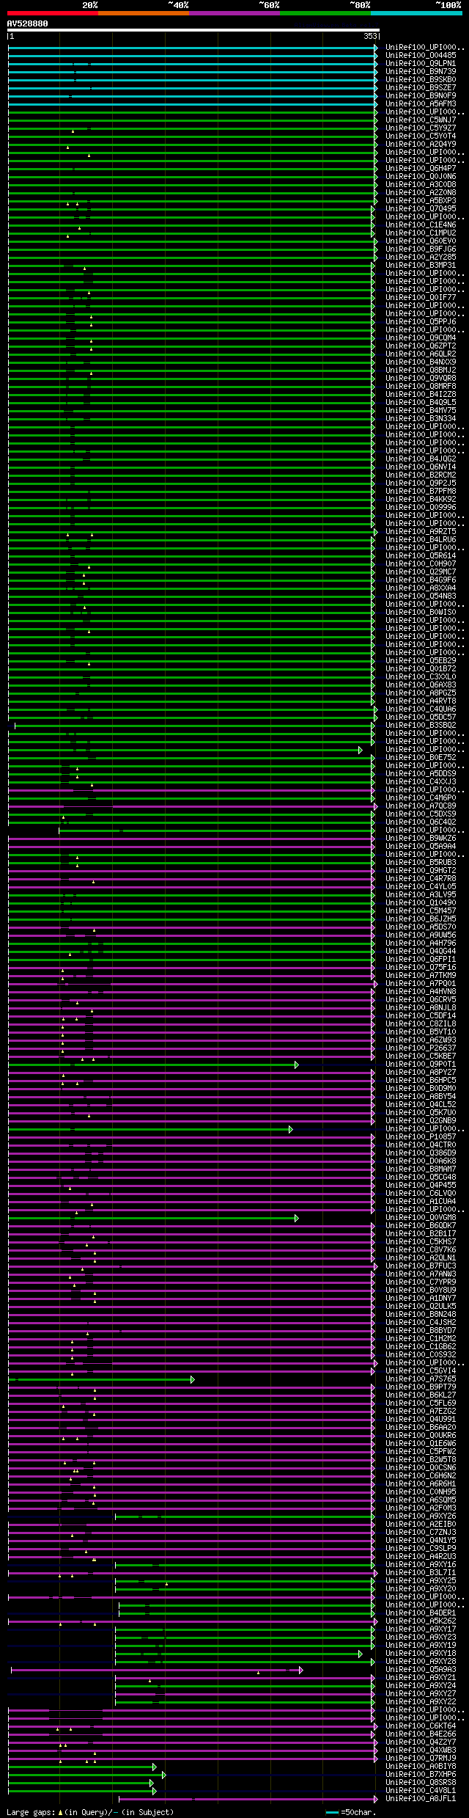Screen dimensions: 469x1818
Task: Select hit label UniRef100_Q6C4Q2
Action: click(x=421, y=822)
